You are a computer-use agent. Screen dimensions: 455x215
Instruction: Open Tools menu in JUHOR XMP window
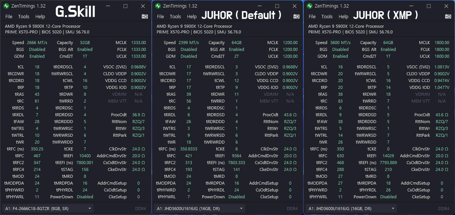[x=327, y=17]
